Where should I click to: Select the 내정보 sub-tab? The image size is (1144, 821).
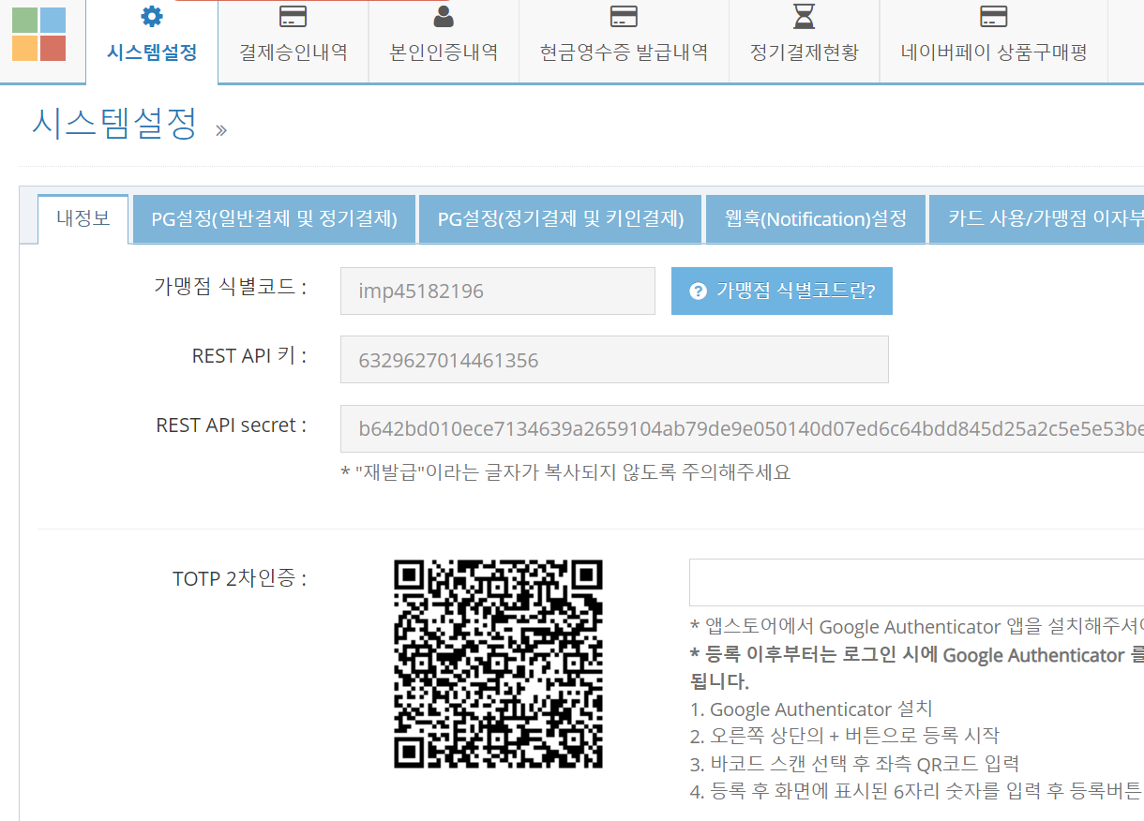coord(83,218)
